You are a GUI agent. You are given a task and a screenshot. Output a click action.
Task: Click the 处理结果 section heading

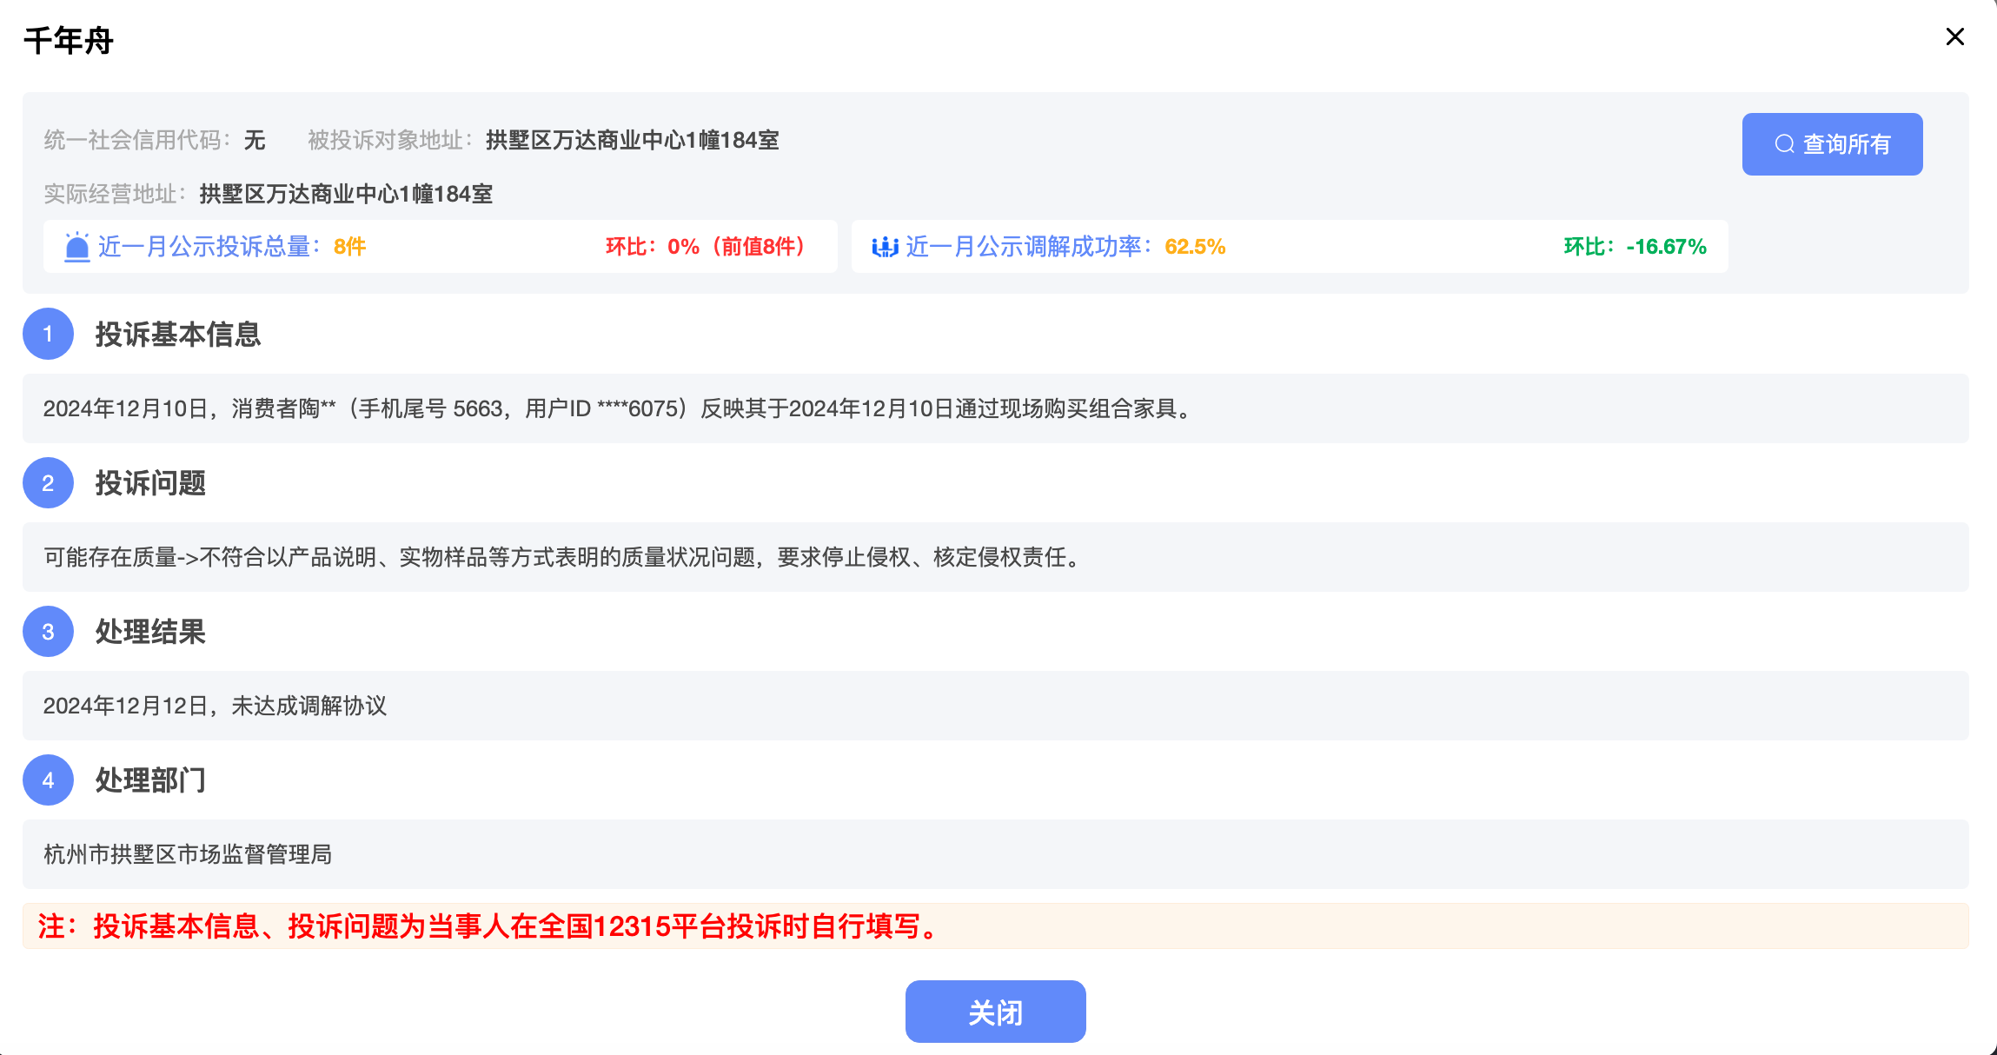coord(150,632)
